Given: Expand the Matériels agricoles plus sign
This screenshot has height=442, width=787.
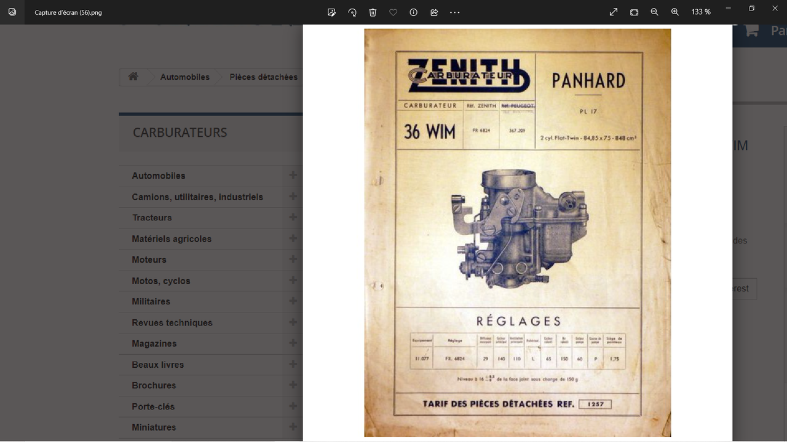Looking at the screenshot, I should (x=293, y=238).
